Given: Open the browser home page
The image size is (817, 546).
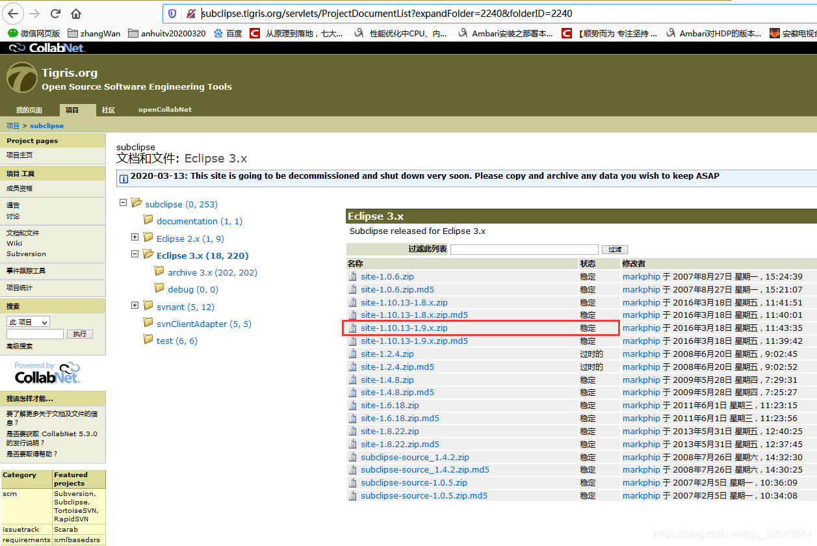Looking at the screenshot, I should click(x=76, y=13).
